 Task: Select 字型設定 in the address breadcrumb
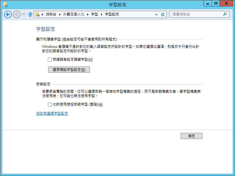pyautogui.click(x=112, y=14)
